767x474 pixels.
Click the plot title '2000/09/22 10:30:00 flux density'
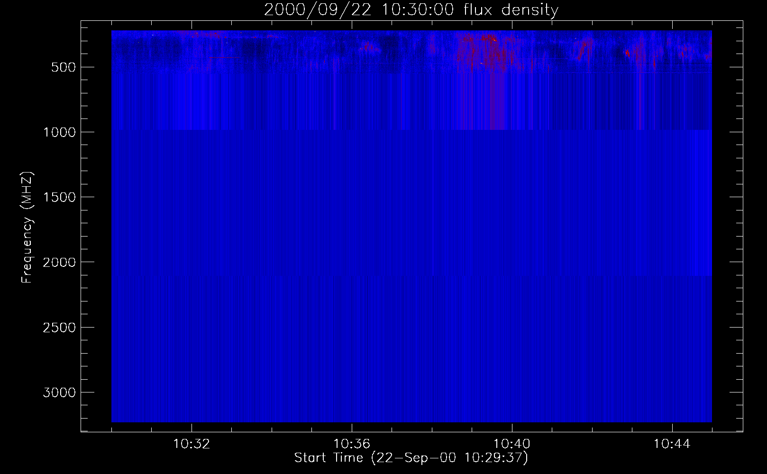[x=411, y=9]
